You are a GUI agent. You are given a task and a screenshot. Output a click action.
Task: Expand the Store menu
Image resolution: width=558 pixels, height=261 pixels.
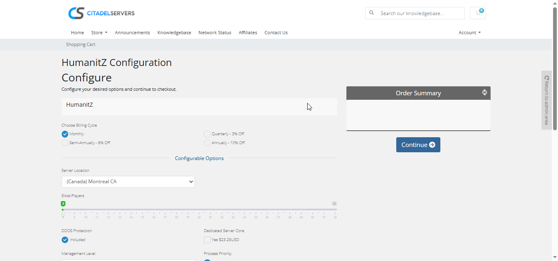(99, 33)
